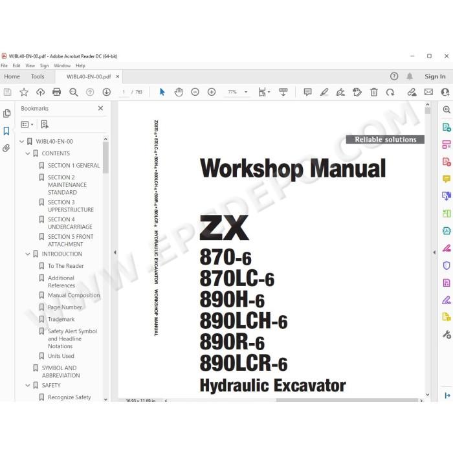Open notifications bell
Viewport: 453px width, 453px height.
(410, 76)
